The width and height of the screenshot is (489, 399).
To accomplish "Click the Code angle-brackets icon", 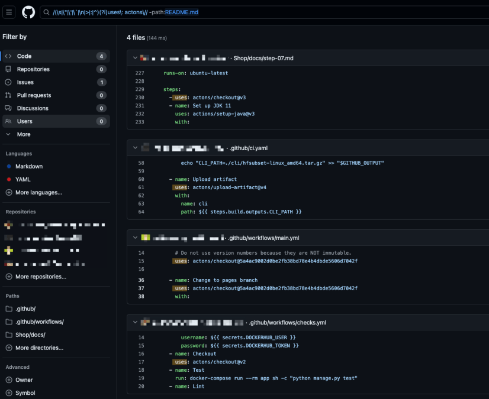I will pos(8,56).
